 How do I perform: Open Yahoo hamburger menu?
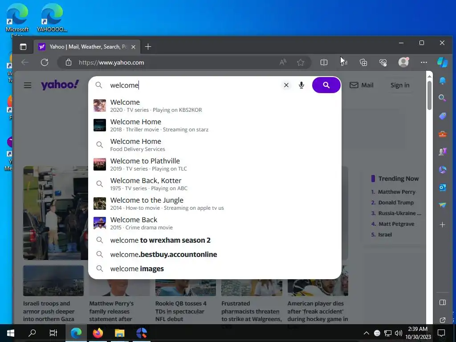point(28,85)
